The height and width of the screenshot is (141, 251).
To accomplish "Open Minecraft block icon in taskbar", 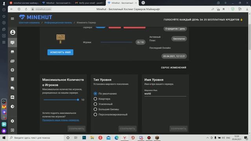I will (x=157, y=137).
